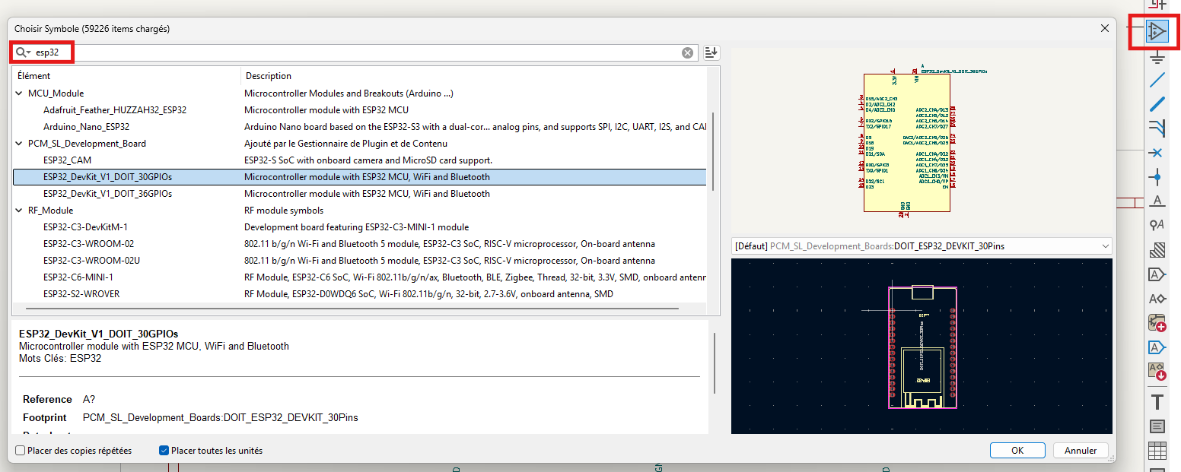Select the Table tool
The image size is (1181, 472).
pos(1157,451)
